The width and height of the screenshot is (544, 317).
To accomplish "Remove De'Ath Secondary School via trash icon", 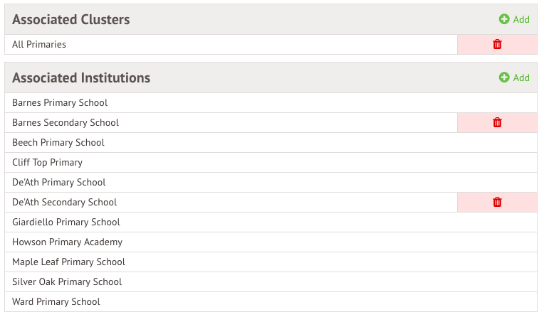I will click(x=497, y=203).
